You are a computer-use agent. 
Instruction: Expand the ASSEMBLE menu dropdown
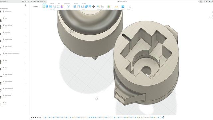point(100,9)
